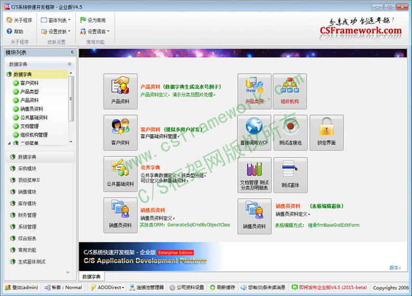Open the 测试连接池 tile
This screenshot has width=412, height=296.
tap(290, 132)
